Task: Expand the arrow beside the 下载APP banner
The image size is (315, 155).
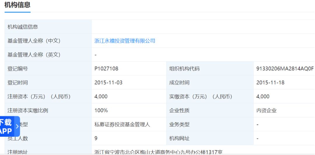Action: click(17, 127)
